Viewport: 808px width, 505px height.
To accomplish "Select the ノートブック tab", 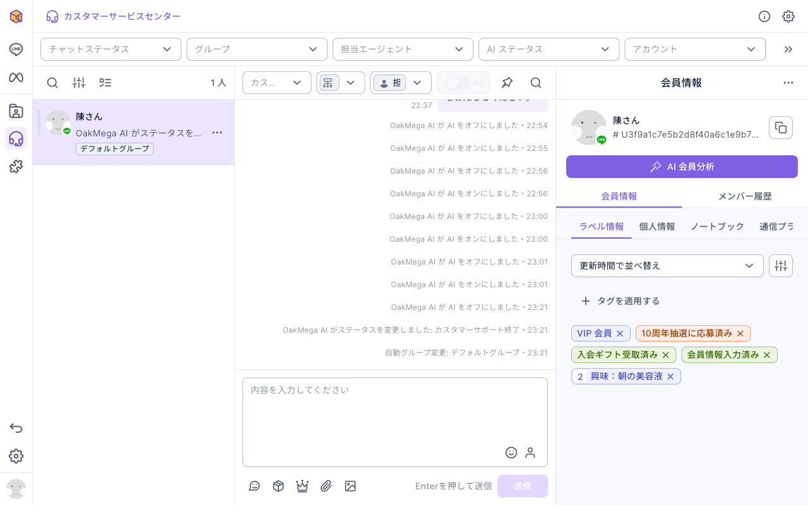I will 717,227.
